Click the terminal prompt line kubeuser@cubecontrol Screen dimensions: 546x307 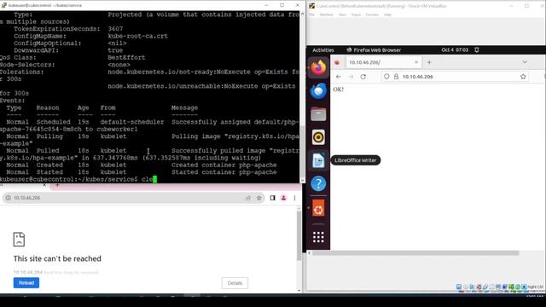coord(78,179)
